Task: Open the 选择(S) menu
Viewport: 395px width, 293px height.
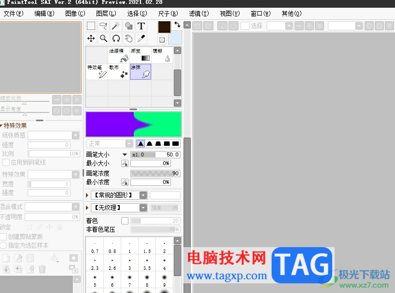Action: (x=137, y=14)
